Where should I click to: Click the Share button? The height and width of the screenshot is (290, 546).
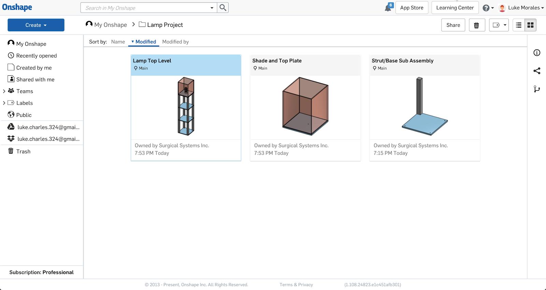(453, 25)
